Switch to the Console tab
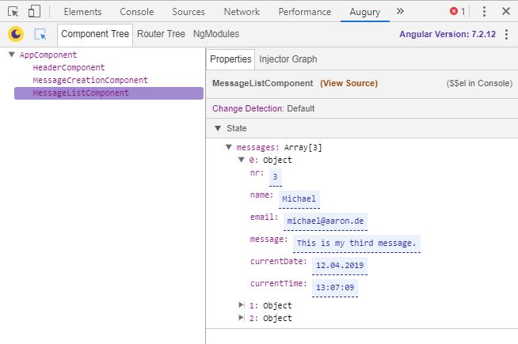Screen dimensions: 518x344 point(137,12)
